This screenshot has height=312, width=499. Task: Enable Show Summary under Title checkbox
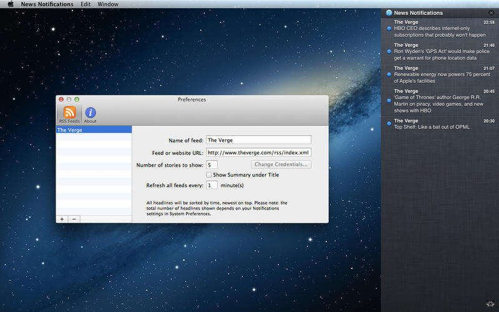coord(209,175)
